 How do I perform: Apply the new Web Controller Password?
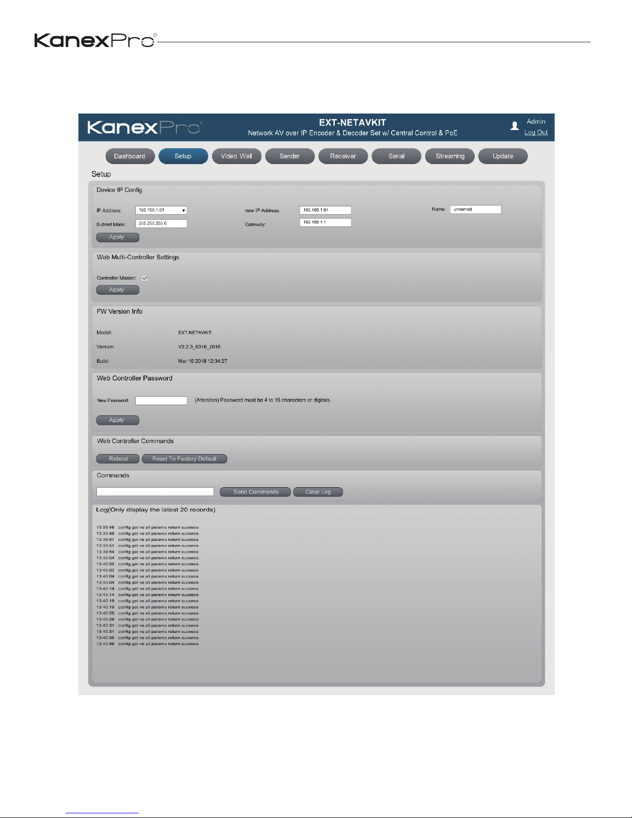click(118, 420)
